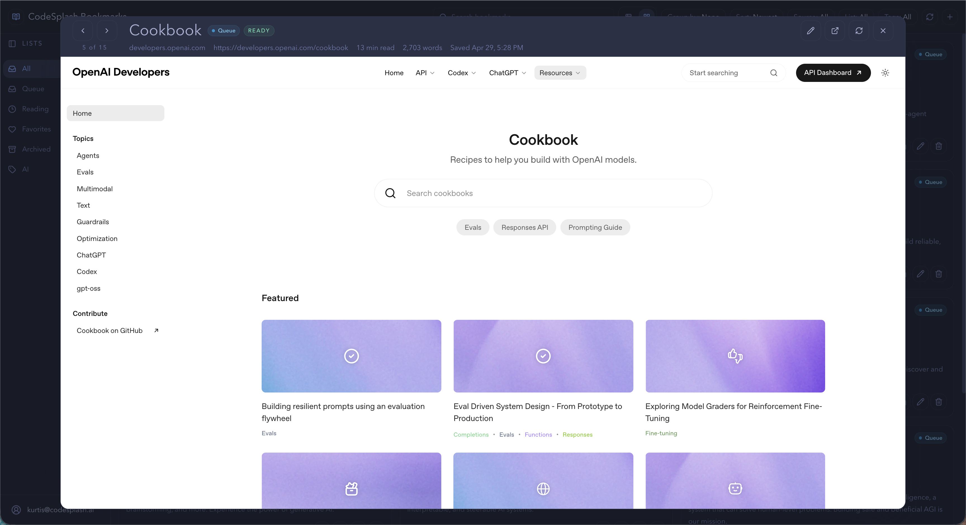Click the plus add bookmark icon
This screenshot has width=966, height=525.
coord(950,17)
